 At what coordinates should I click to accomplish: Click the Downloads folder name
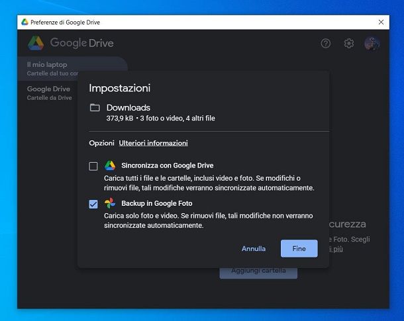pos(128,108)
